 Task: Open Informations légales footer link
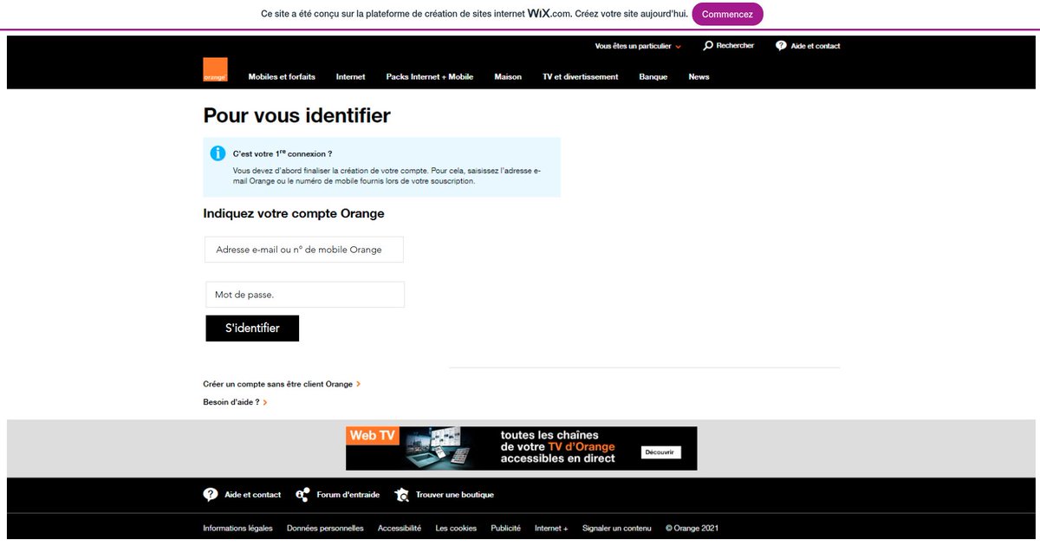coord(237,528)
